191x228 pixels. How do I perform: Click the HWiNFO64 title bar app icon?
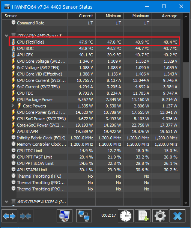tap(7, 6)
